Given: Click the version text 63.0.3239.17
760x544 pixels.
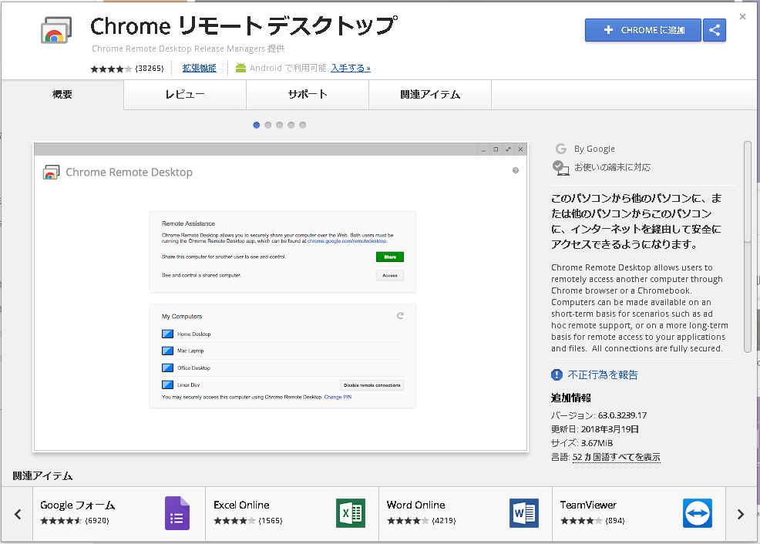Looking at the screenshot, I should pos(622,415).
